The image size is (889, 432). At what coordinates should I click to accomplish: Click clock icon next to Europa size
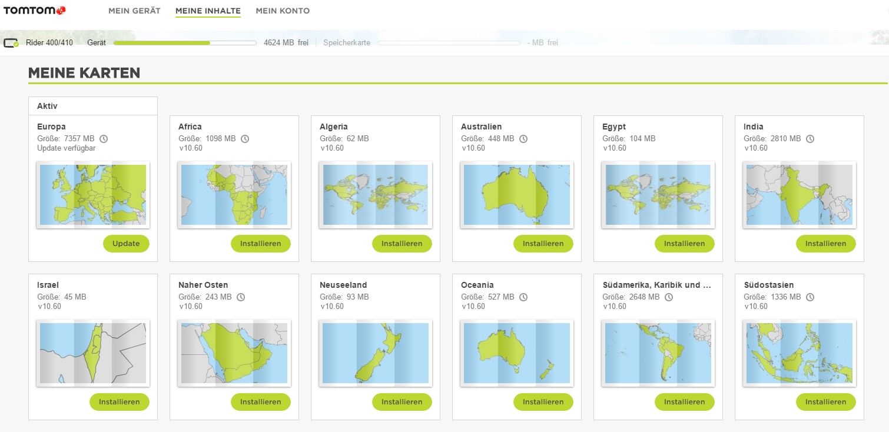point(104,139)
